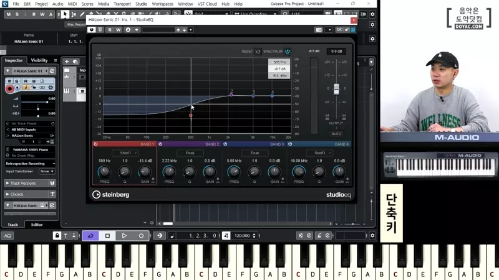Open Band 4 Shelf I type dropdown
Image resolution: width=499 pixels, height=280 pixels.
[x=319, y=153]
